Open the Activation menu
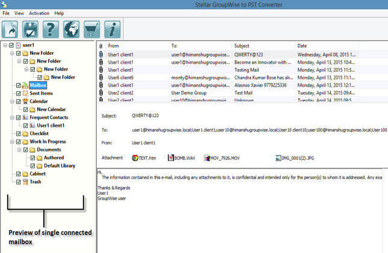This screenshot has height=253, width=388. pyautogui.click(x=39, y=13)
